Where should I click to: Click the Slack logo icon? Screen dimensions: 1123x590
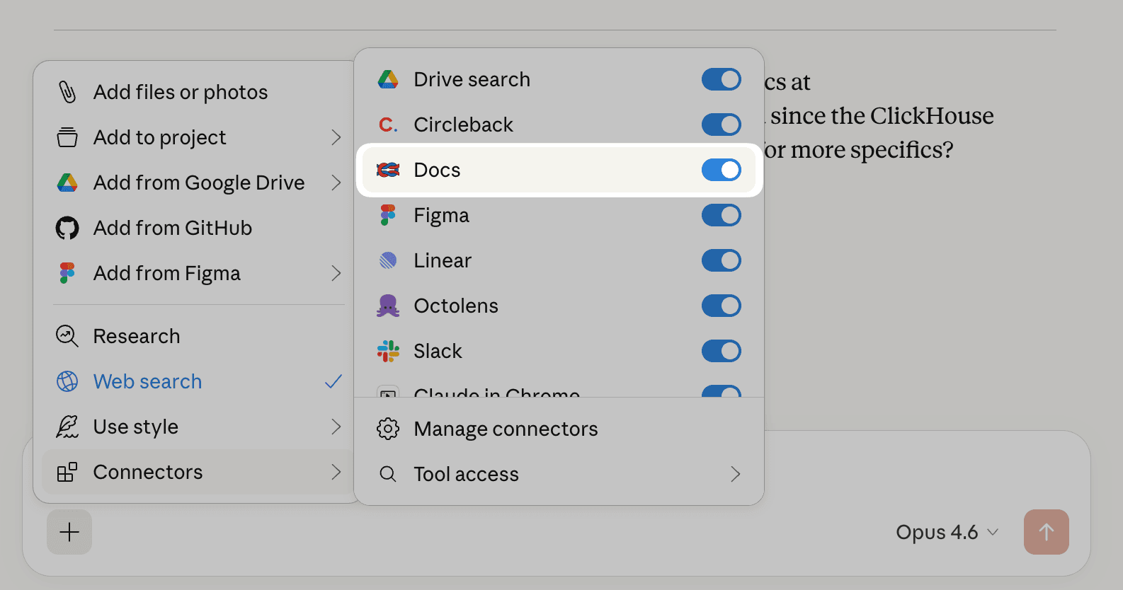[388, 351]
